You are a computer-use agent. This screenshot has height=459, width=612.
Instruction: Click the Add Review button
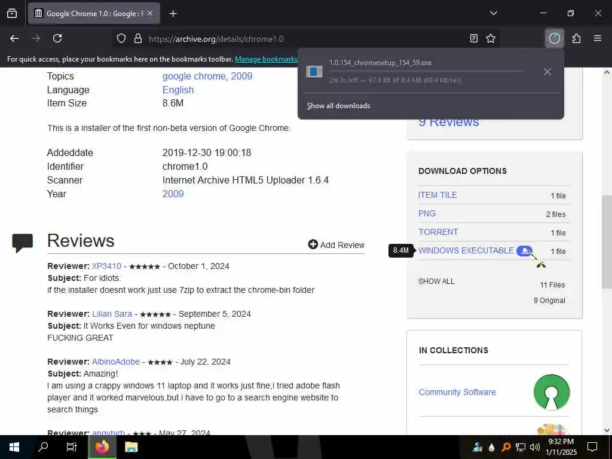click(336, 244)
